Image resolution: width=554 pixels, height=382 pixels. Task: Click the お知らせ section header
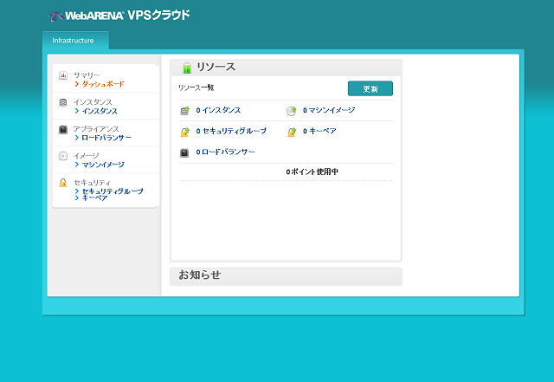click(x=286, y=276)
